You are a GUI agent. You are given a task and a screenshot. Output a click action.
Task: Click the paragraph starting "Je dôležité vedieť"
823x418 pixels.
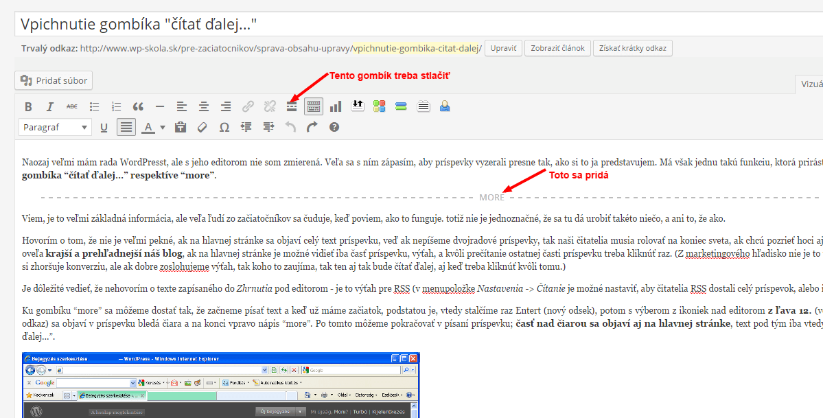423,288
